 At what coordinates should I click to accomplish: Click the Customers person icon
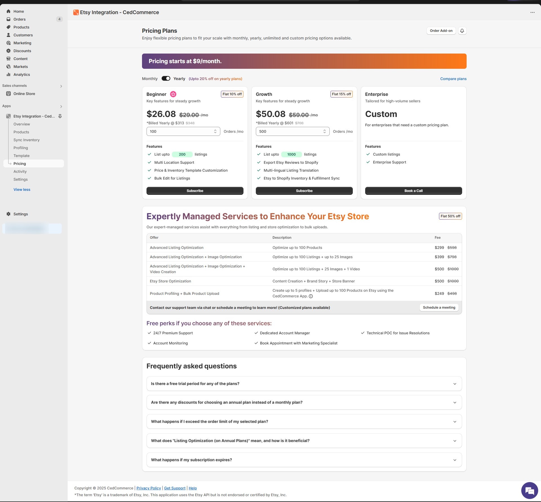coord(8,35)
